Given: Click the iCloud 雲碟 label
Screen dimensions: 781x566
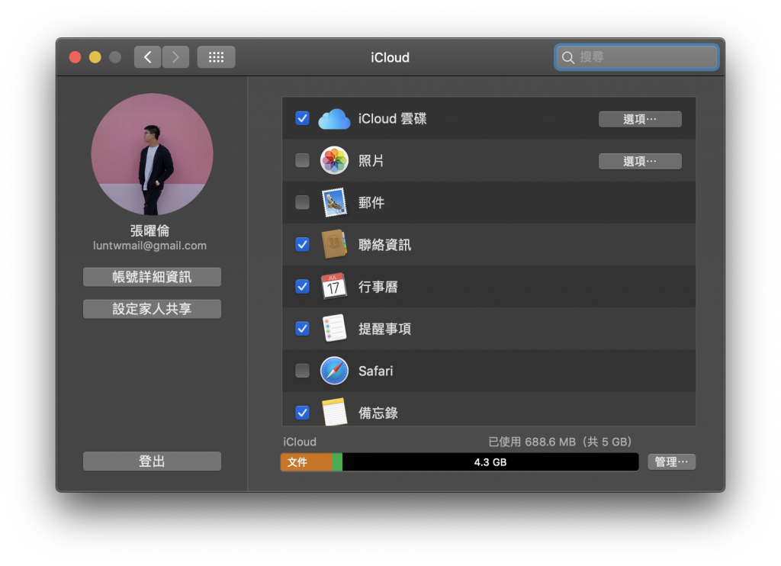Looking at the screenshot, I should coord(393,119).
